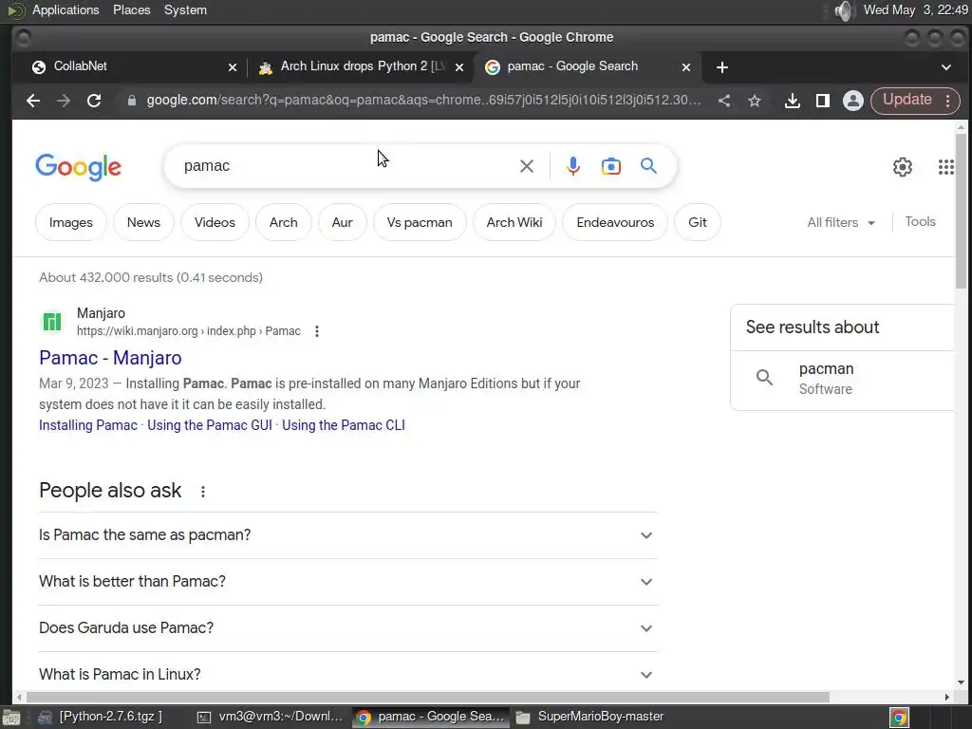Close the CollabNet tab

point(233,67)
